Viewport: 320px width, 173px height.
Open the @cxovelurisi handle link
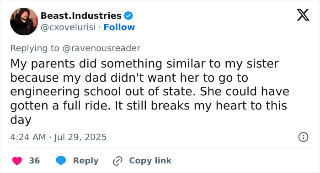click(x=68, y=27)
